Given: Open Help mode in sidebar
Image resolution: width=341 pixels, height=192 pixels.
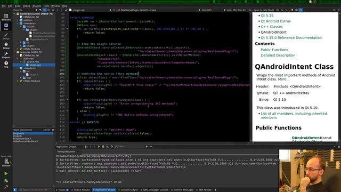Looking at the screenshot, I should point(6,65).
